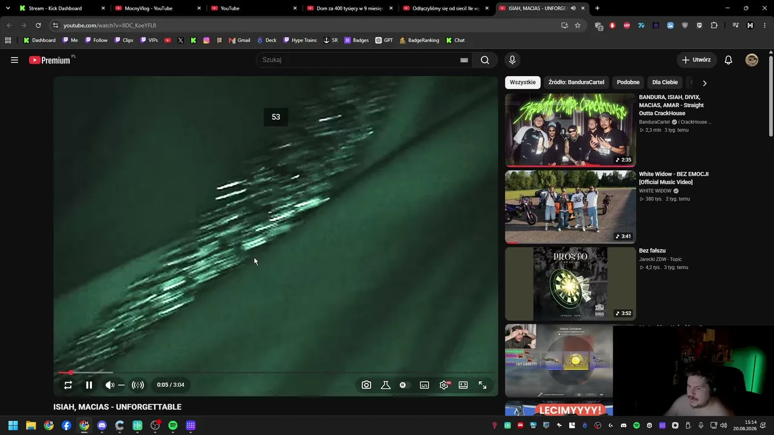Viewport: 774px width, 435px height.
Task: Pause the video
Action: pyautogui.click(x=89, y=385)
